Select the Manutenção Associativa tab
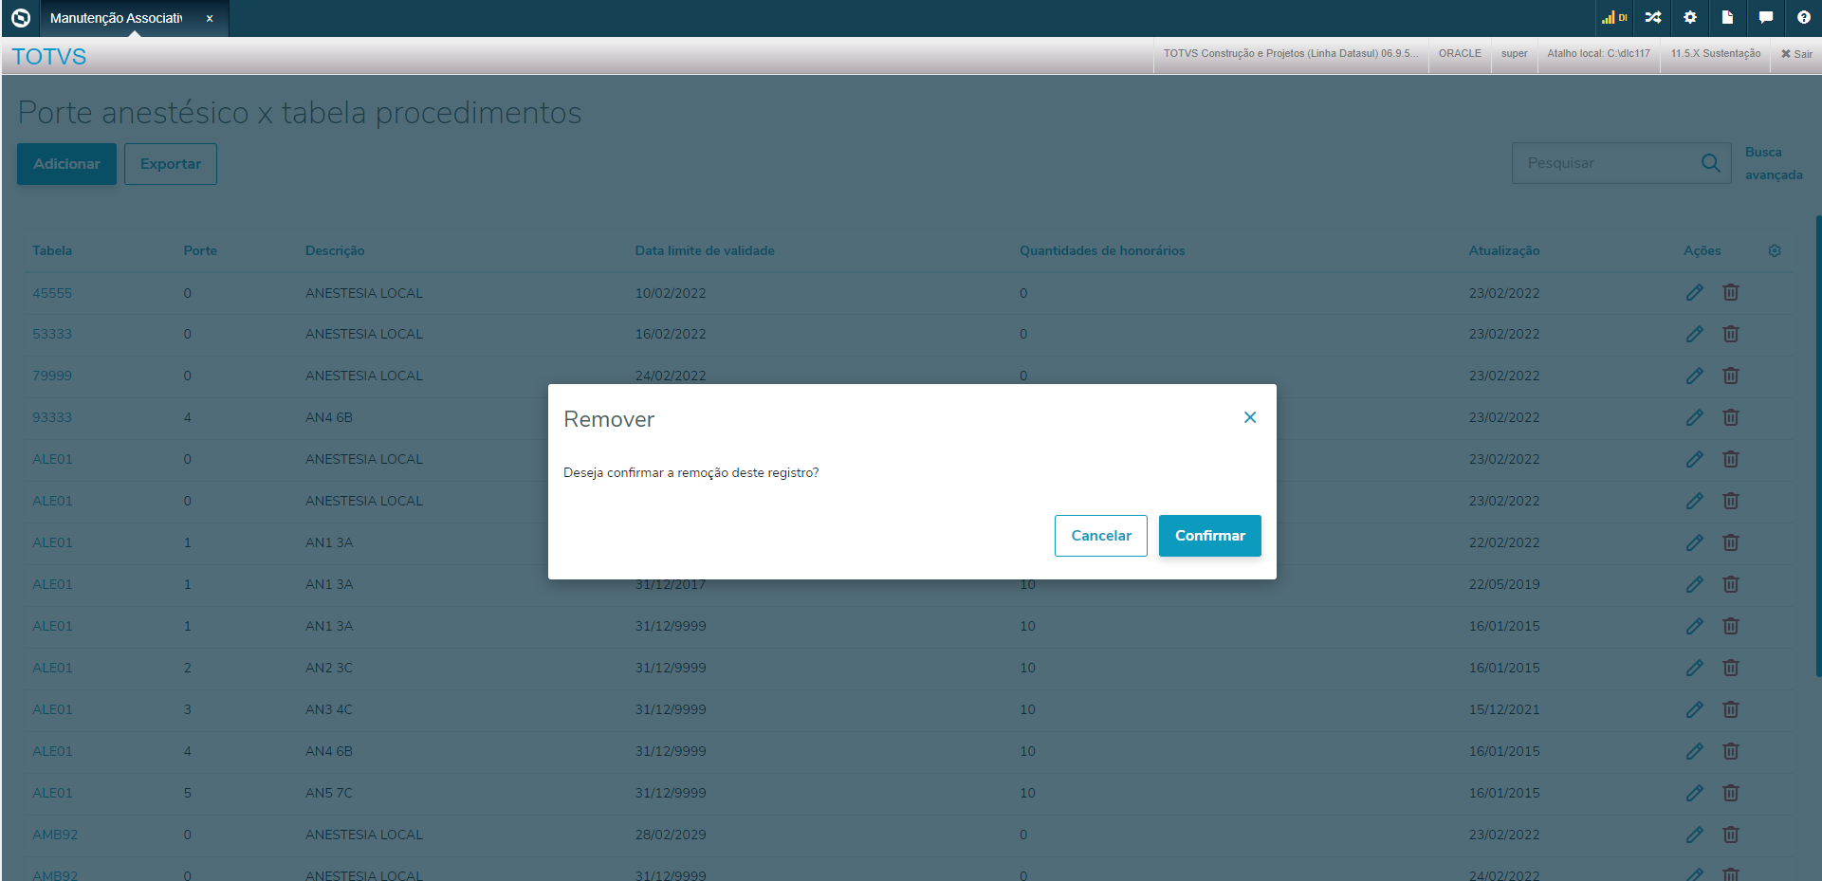Image resolution: width=1822 pixels, height=881 pixels. point(116,18)
